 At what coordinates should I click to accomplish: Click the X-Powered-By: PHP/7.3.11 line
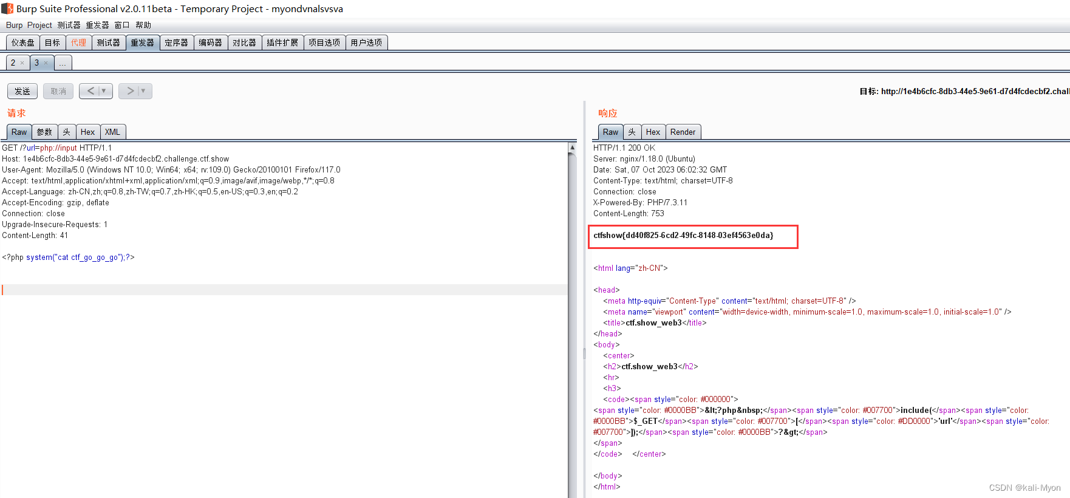pyautogui.click(x=640, y=202)
